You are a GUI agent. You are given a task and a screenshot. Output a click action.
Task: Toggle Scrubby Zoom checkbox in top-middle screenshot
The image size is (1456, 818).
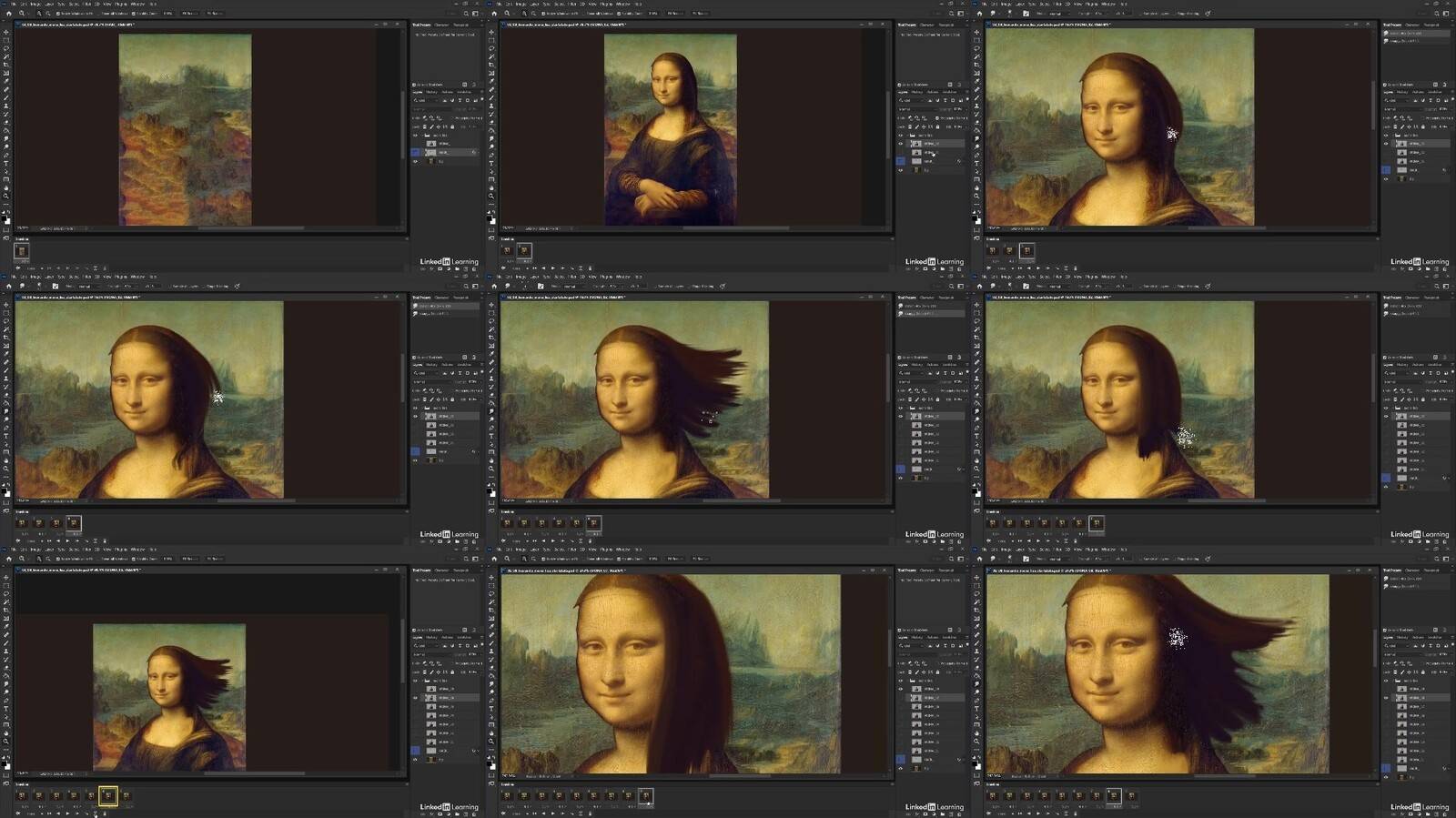(x=619, y=14)
